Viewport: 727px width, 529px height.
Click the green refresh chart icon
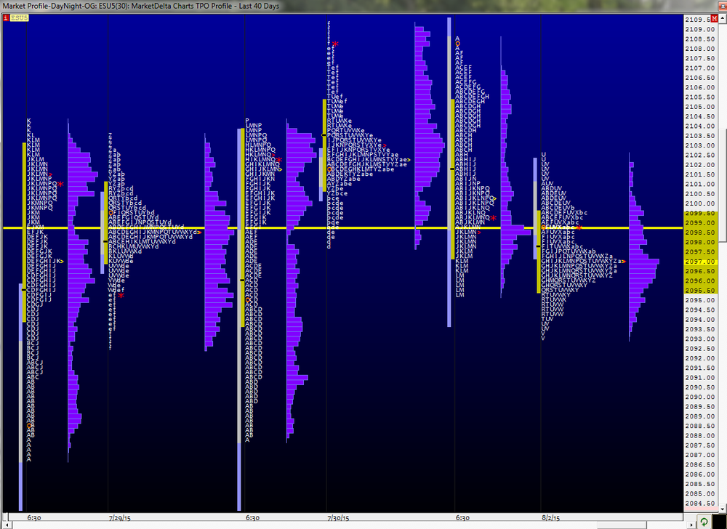[x=704, y=522]
